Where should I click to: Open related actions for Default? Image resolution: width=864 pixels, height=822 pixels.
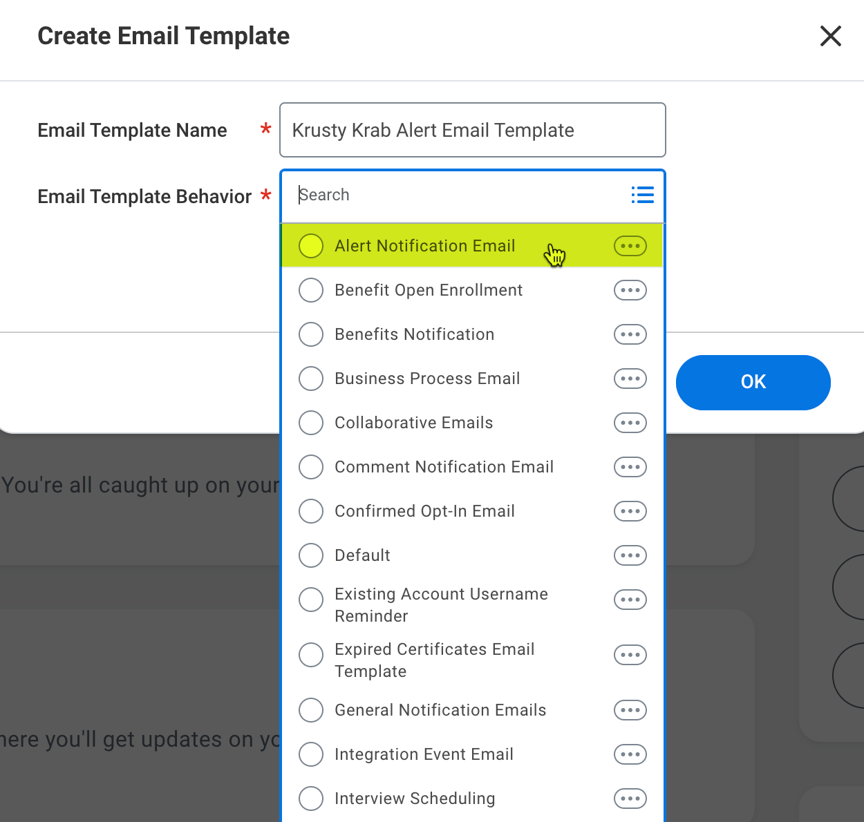click(x=630, y=555)
